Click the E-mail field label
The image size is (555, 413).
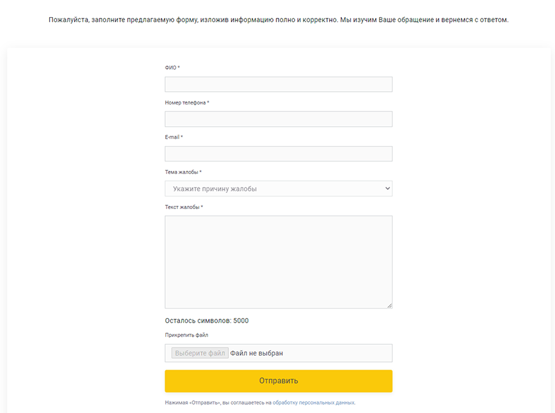pyautogui.click(x=174, y=137)
